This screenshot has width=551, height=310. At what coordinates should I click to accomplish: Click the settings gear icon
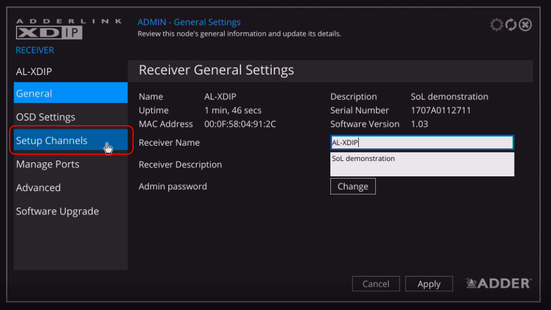click(496, 25)
